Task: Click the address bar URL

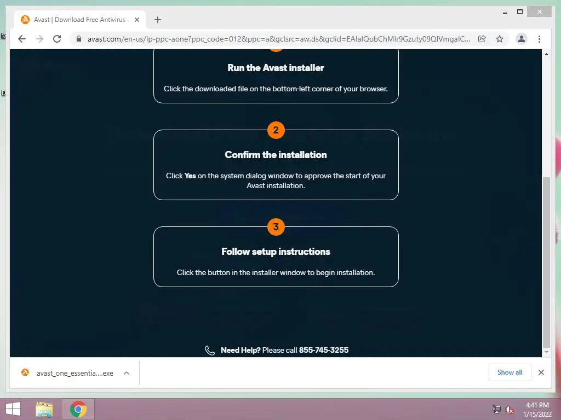Action: click(x=279, y=39)
